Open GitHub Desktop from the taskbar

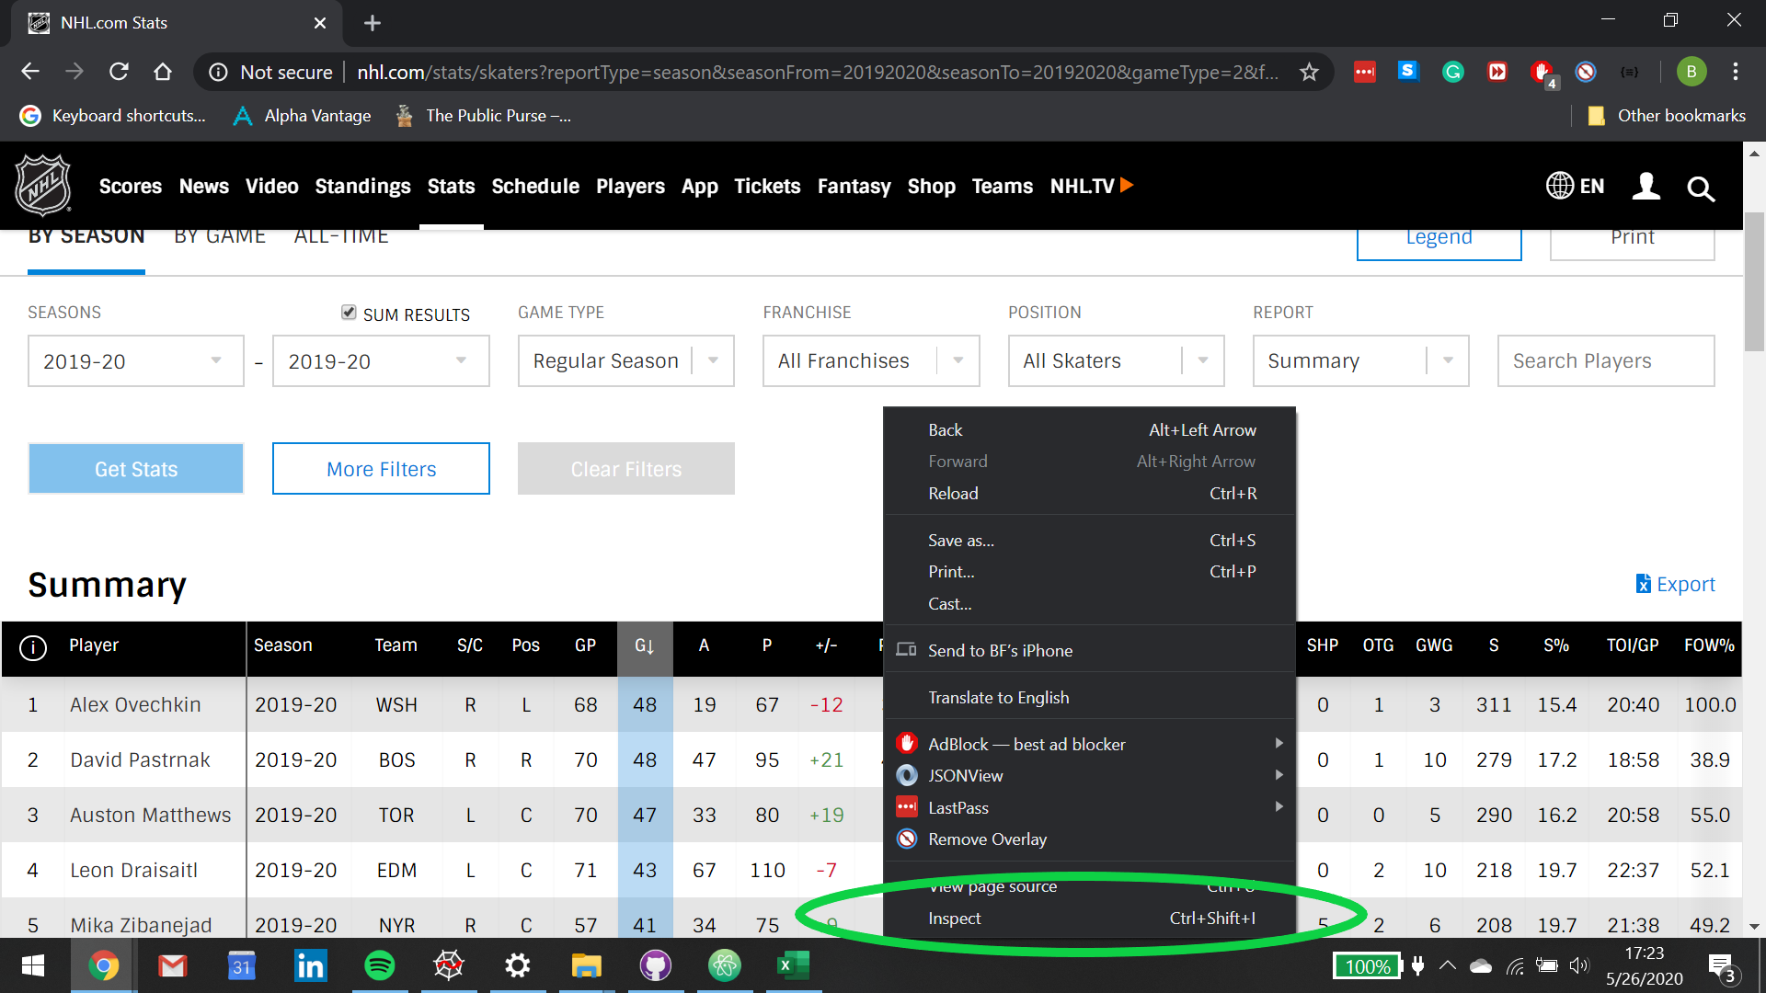pyautogui.click(x=656, y=965)
